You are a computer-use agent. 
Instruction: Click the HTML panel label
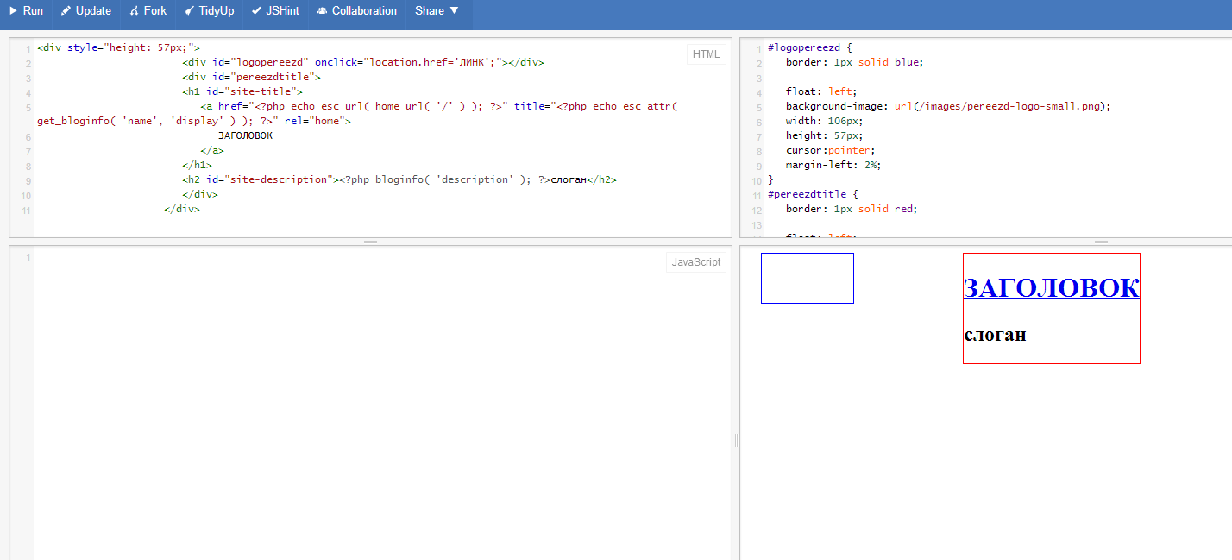click(x=707, y=54)
